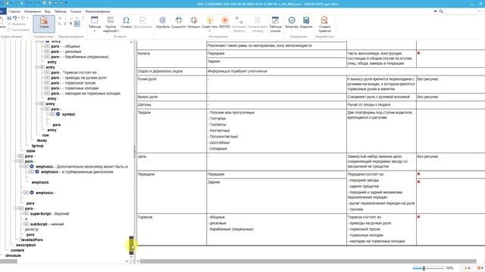Open the Главная ribbon tab
Viewport: 485px width, 272px height.
pos(14,11)
